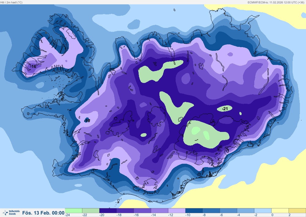Viewport: 306px width, 217px height.
Task: Click the legend value -24
Action: [67, 215]
